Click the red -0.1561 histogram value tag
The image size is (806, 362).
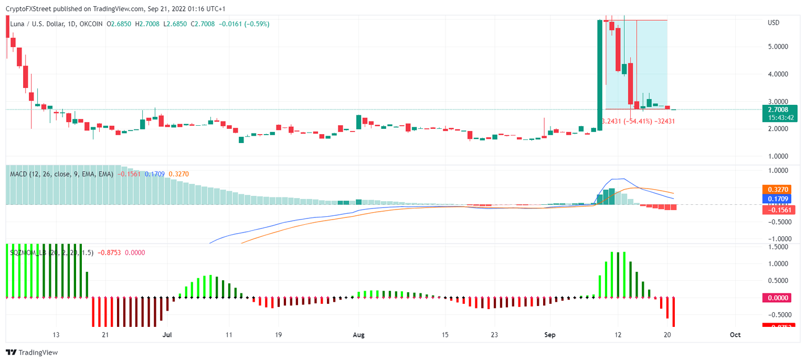coord(779,210)
